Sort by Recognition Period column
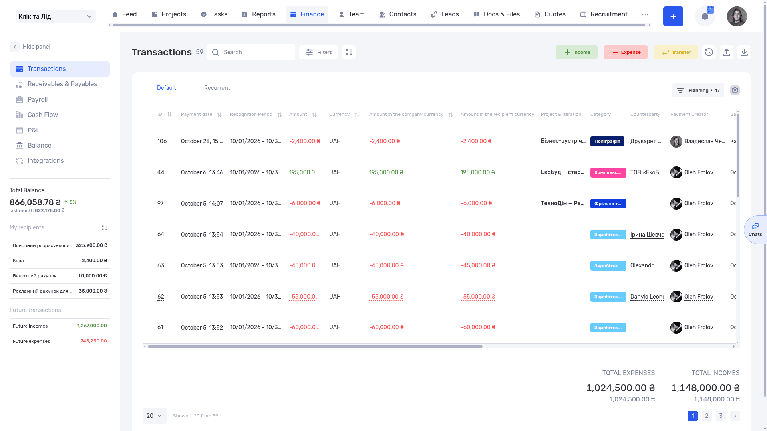Image resolution: width=767 pixels, height=431 pixels. click(x=280, y=115)
